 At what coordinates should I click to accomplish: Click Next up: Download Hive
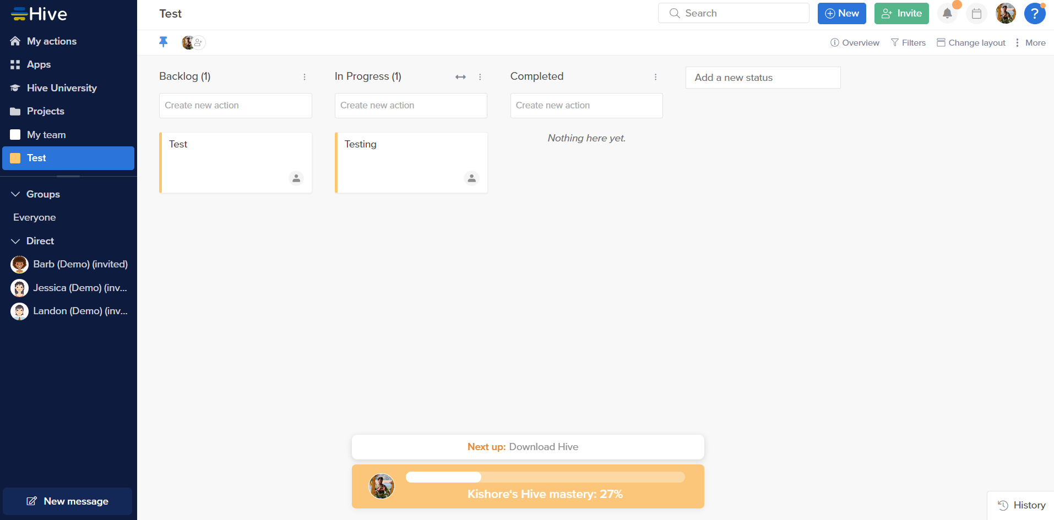pos(528,447)
